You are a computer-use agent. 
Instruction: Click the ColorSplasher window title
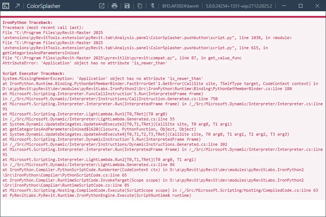tap(43, 6)
